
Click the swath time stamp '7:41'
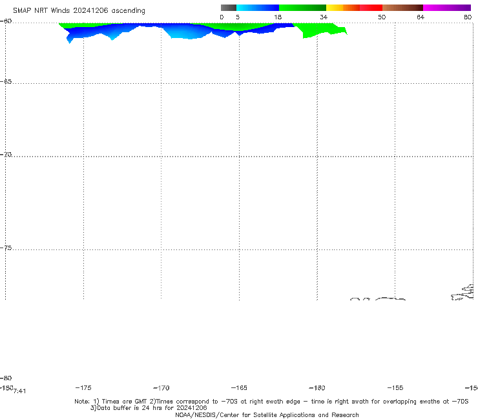pos(20,391)
